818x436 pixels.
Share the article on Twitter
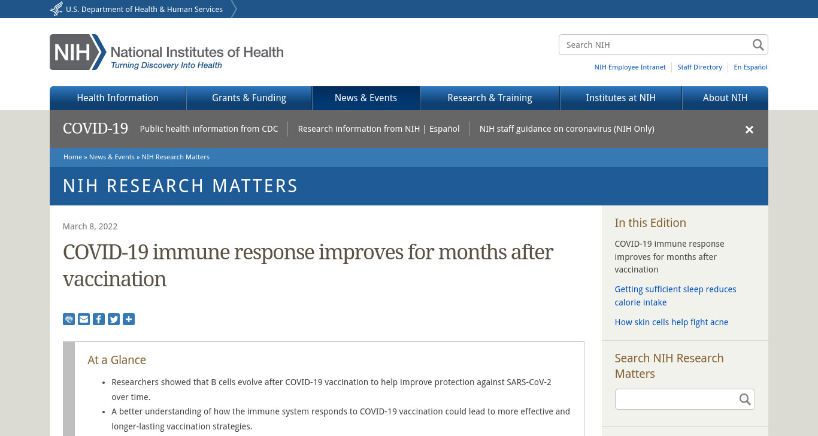pos(114,319)
